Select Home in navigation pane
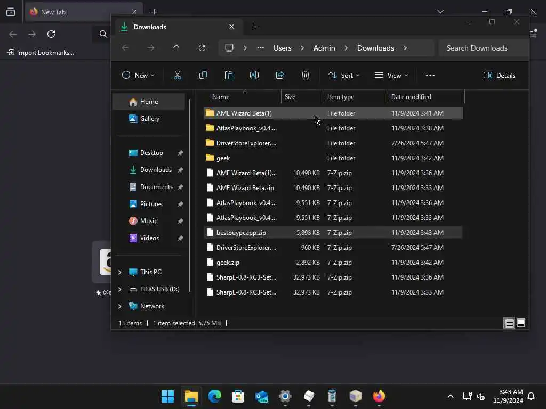 pos(149,102)
